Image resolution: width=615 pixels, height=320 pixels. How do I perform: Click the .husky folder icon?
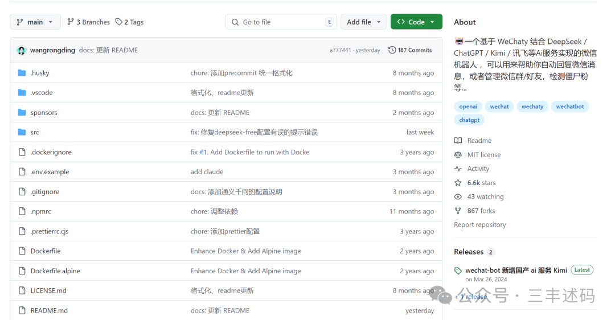click(x=22, y=73)
